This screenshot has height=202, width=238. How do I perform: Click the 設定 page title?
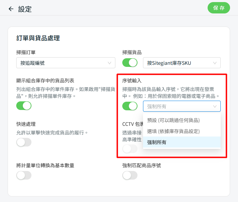[x=25, y=9]
